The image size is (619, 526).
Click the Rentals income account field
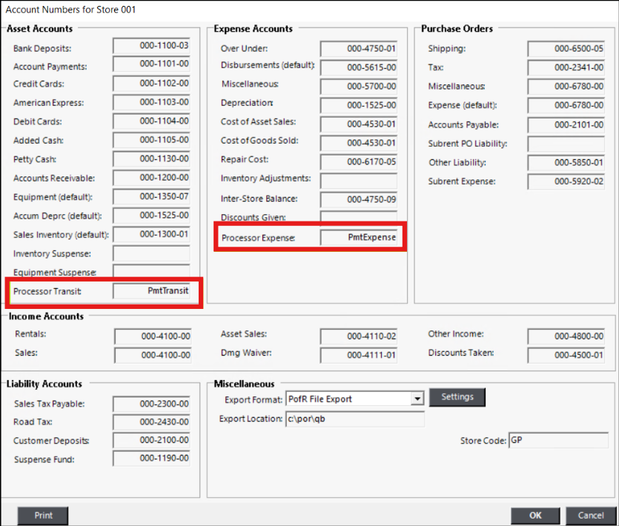(153, 336)
